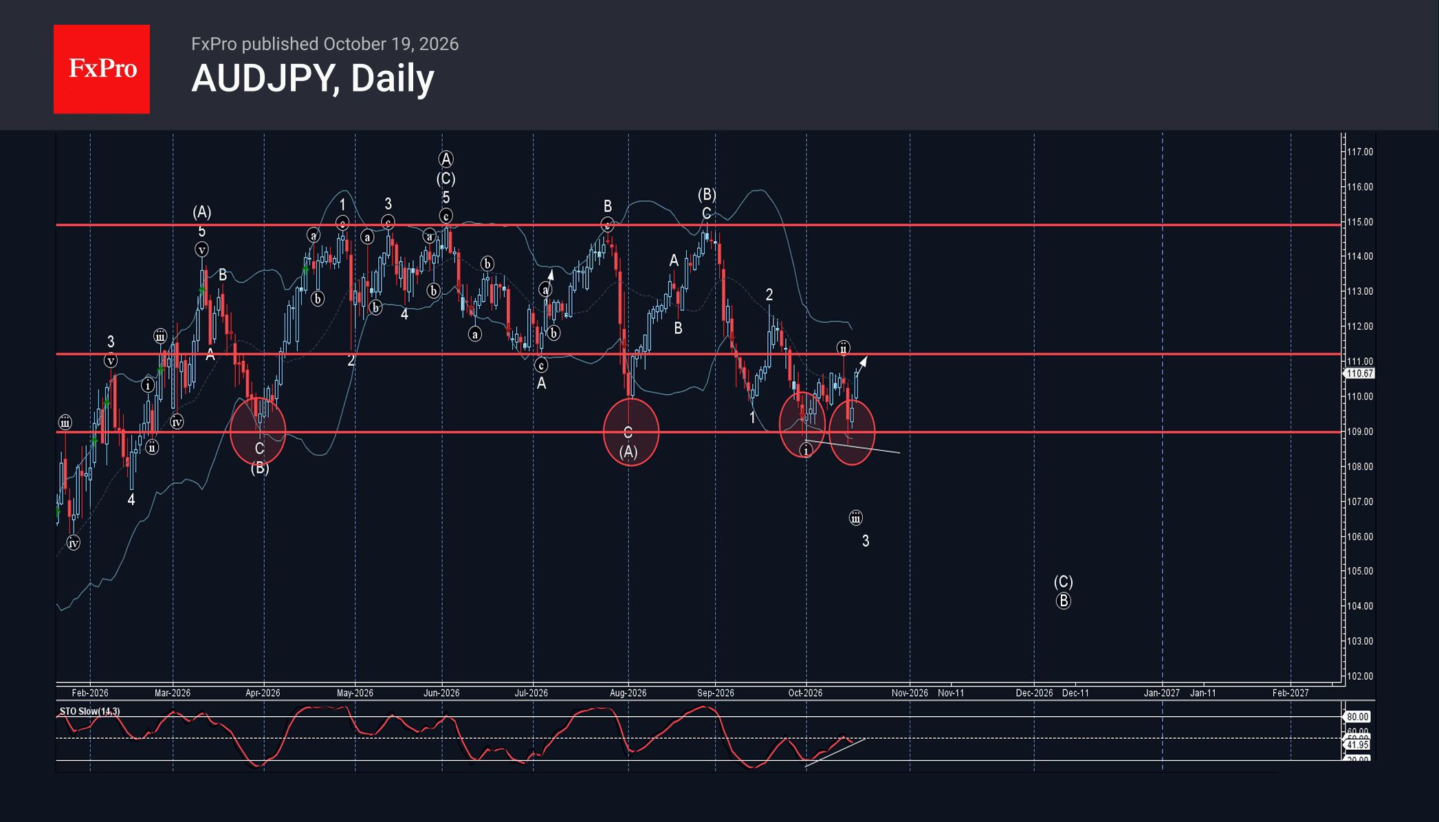Click the 102.00 price axis label
The image size is (1439, 822).
[x=1360, y=676]
